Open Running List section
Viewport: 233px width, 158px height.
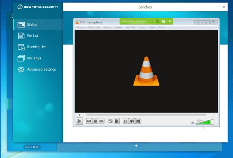pyautogui.click(x=36, y=47)
